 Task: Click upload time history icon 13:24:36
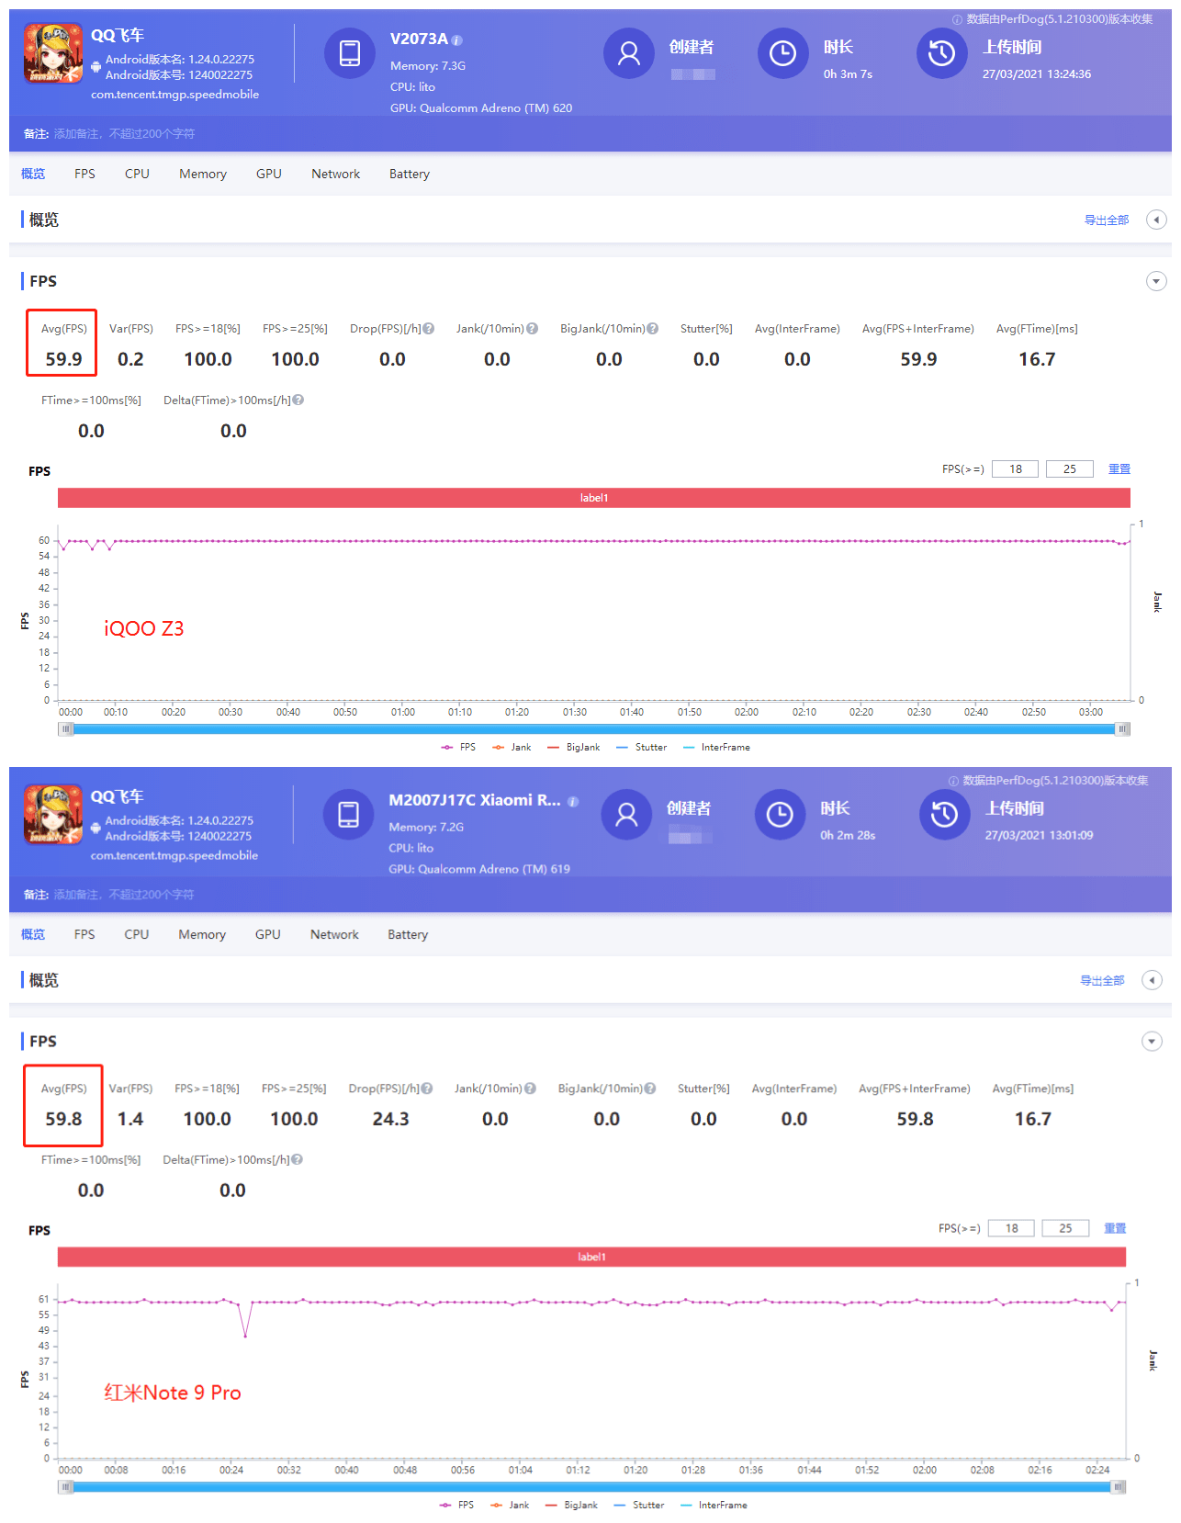pos(942,53)
